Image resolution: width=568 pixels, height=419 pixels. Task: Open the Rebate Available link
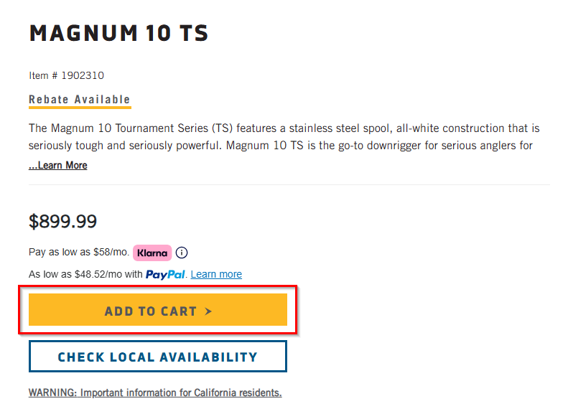(x=79, y=100)
